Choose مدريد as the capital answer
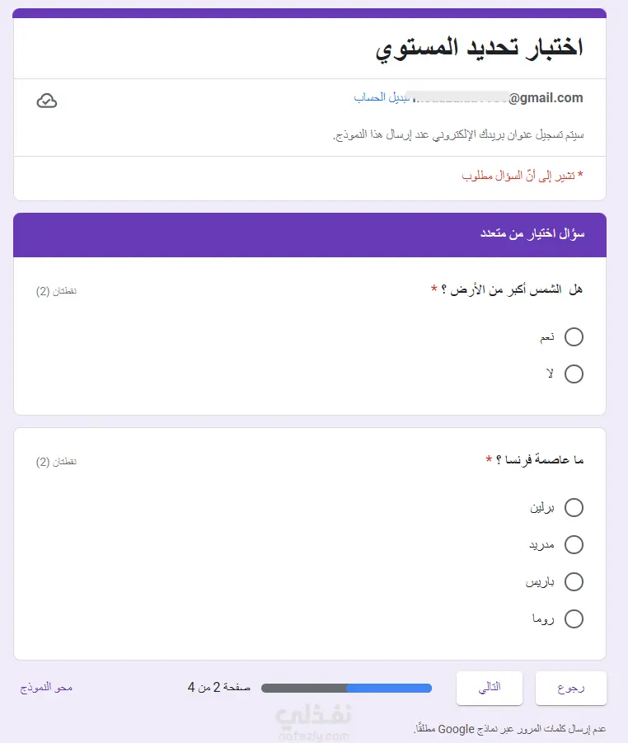 (x=574, y=544)
